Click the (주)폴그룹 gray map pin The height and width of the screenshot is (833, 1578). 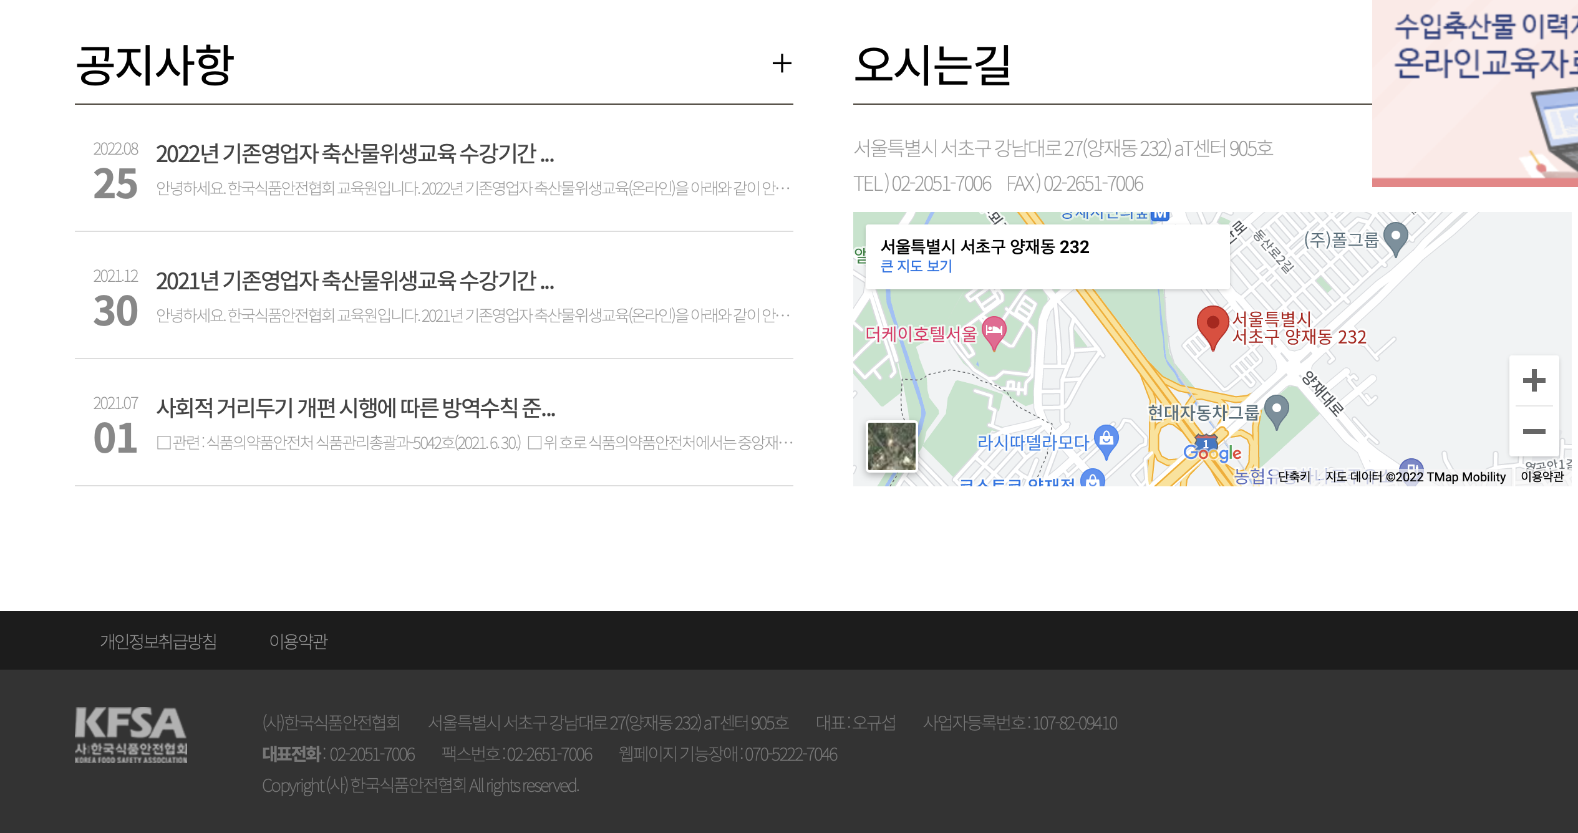pos(1396,237)
